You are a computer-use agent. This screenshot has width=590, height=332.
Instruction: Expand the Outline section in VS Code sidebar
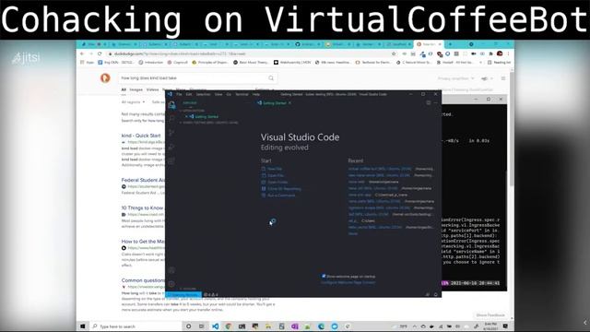coord(188,289)
